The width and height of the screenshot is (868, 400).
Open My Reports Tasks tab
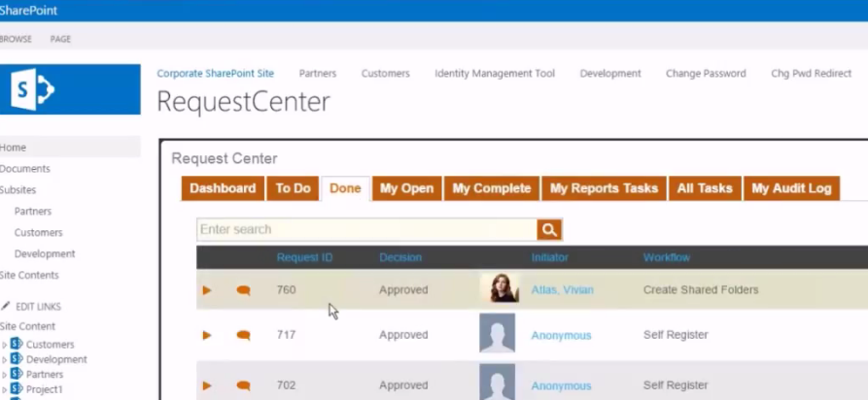604,188
